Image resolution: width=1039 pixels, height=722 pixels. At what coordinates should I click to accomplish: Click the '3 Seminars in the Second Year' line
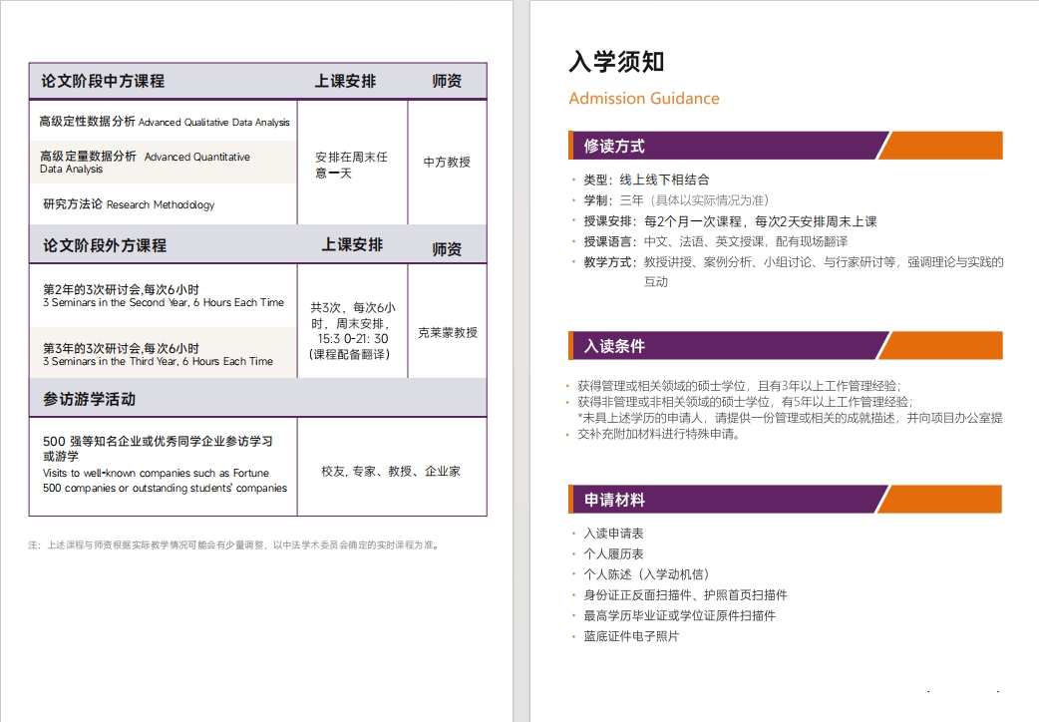click(163, 302)
